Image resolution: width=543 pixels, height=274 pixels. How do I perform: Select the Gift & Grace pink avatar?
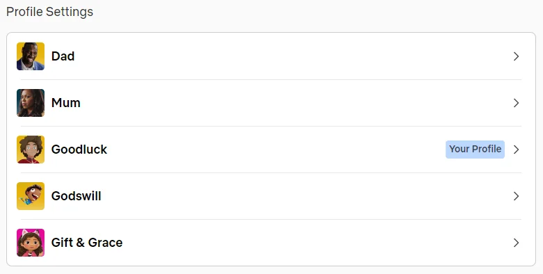pyautogui.click(x=31, y=243)
